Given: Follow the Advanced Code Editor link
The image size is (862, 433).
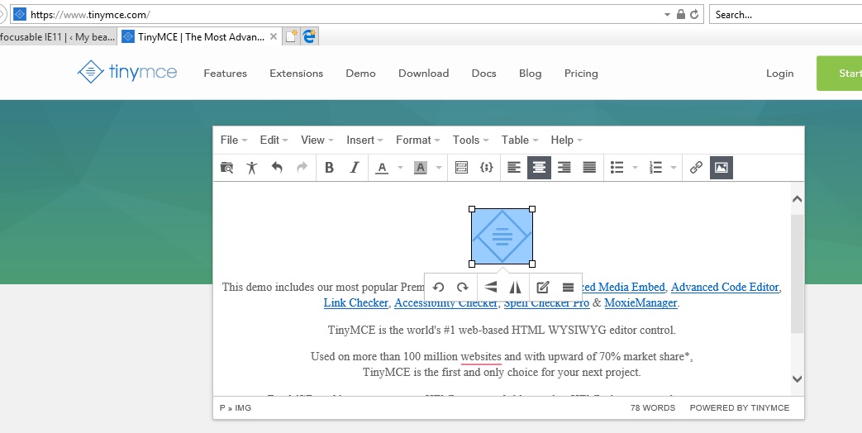Looking at the screenshot, I should pos(725,287).
